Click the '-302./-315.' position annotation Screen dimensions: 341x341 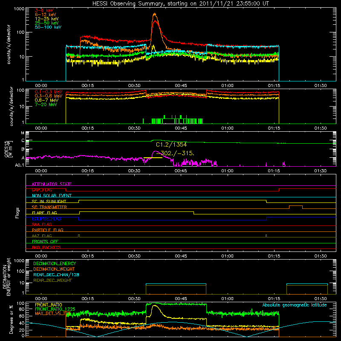175,153
